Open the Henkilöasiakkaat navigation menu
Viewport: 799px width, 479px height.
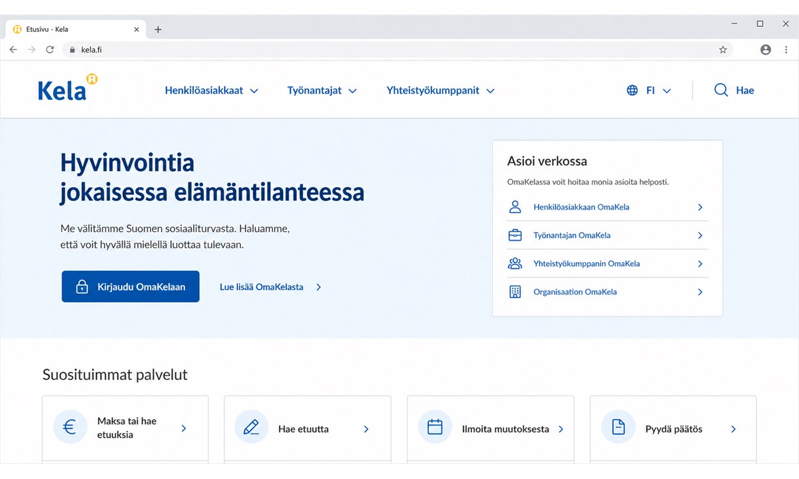(212, 90)
